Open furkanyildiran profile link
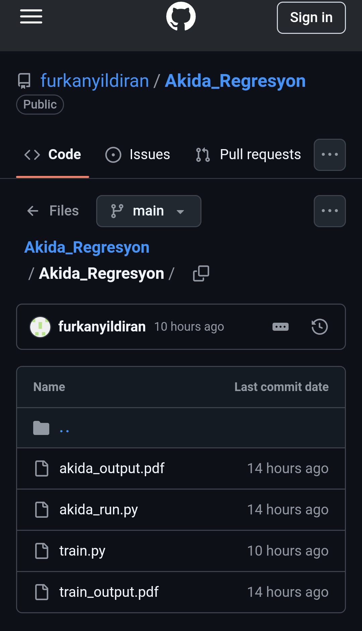This screenshot has width=362, height=631. point(95,81)
